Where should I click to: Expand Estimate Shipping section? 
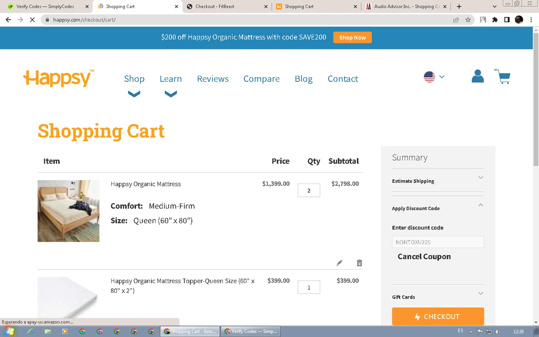point(438,181)
